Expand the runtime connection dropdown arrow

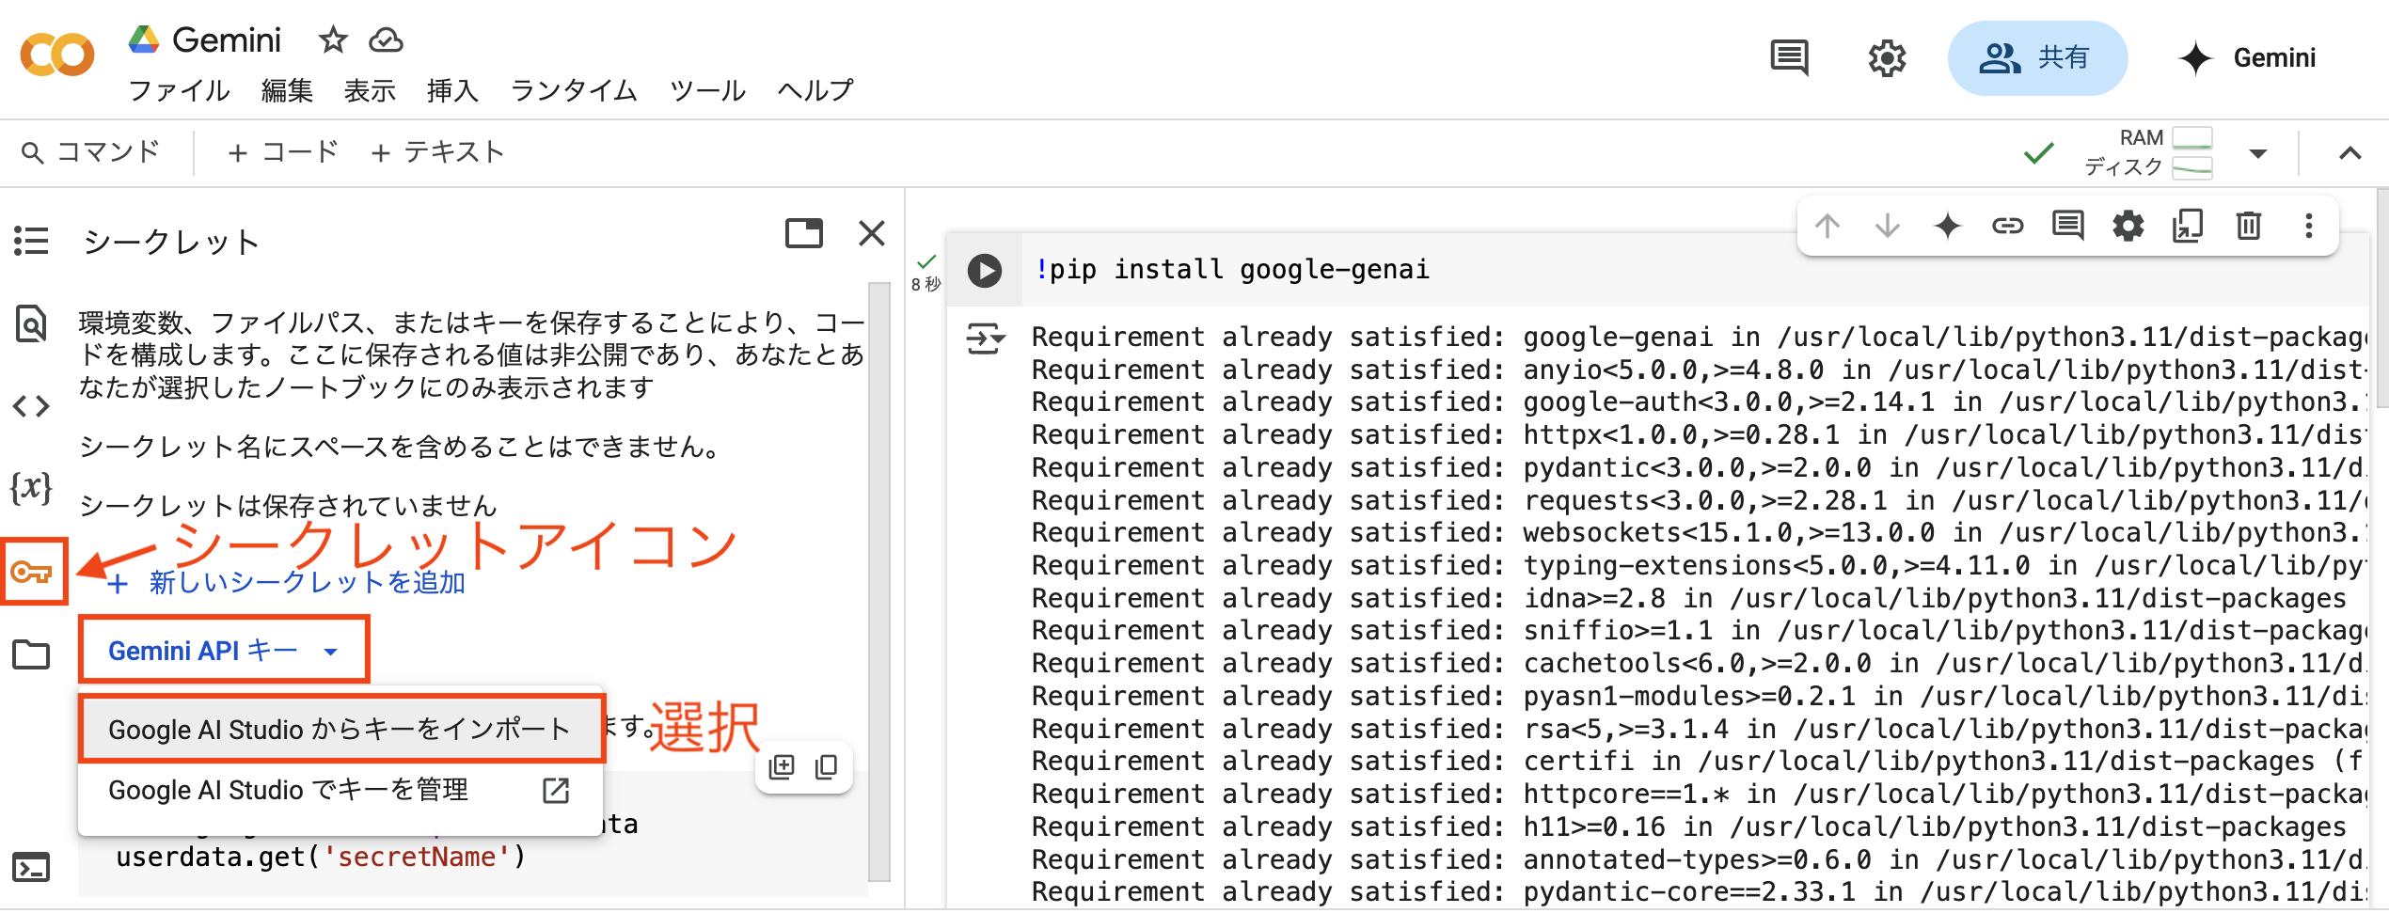click(2257, 153)
